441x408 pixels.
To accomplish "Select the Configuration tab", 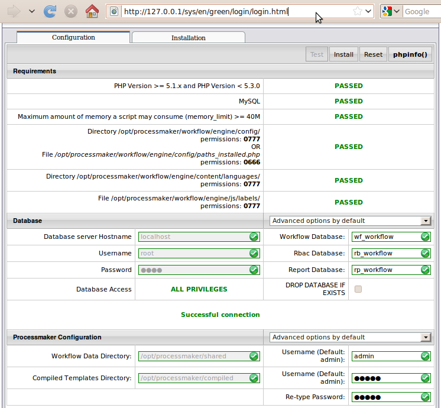I will [73, 37].
